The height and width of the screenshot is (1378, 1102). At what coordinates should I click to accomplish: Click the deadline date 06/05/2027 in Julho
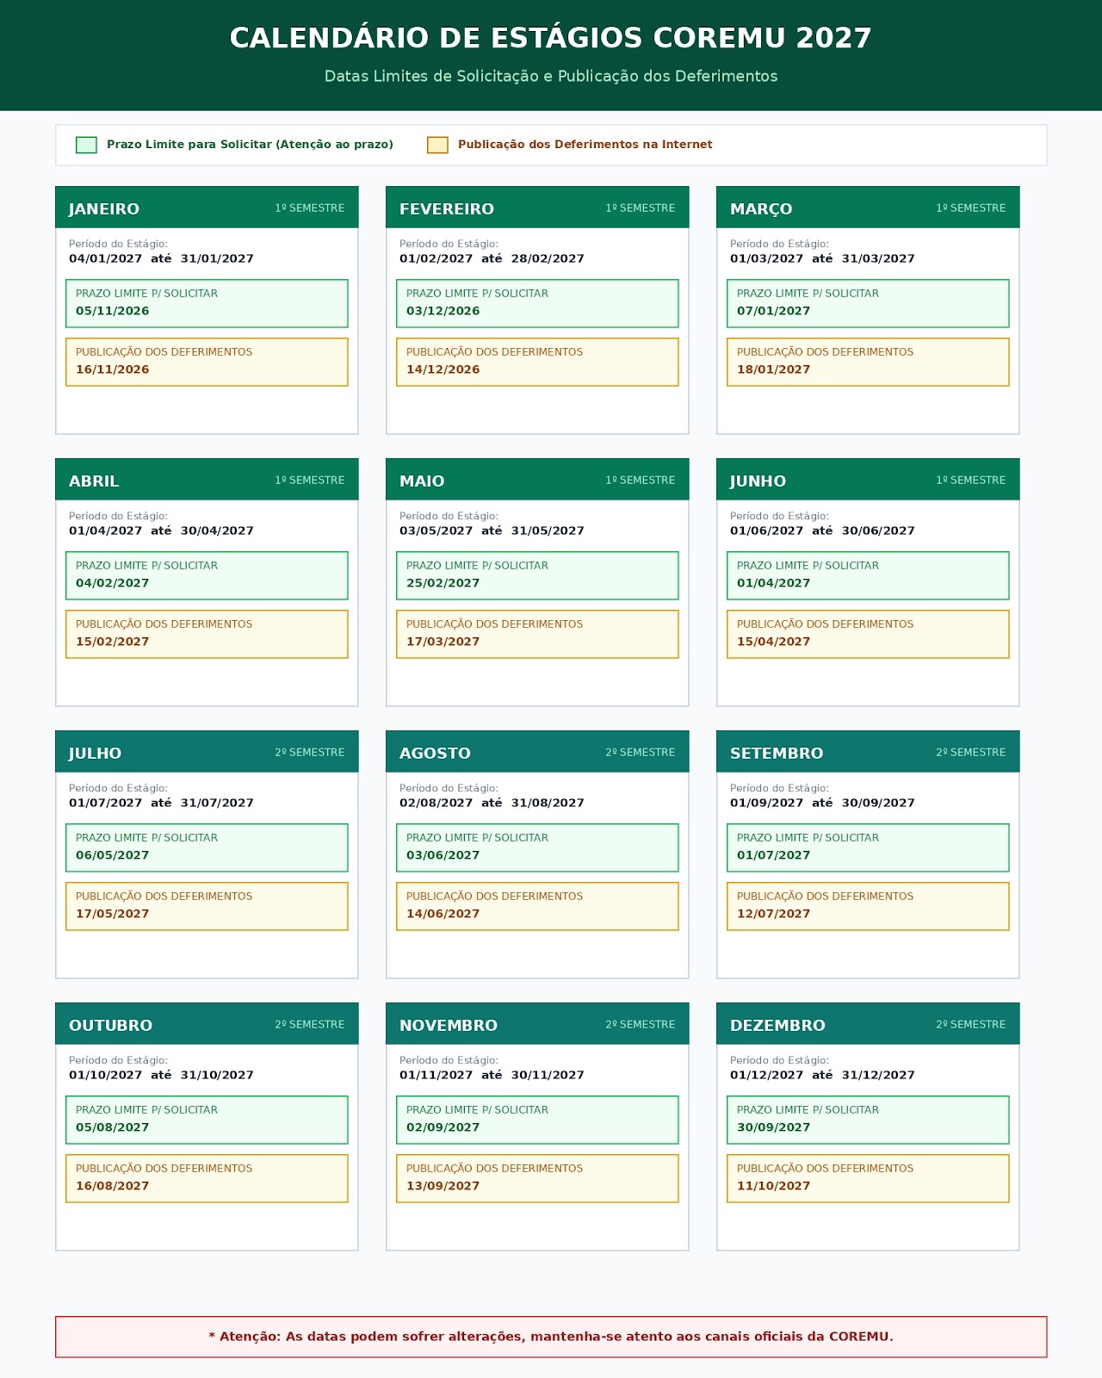112,855
